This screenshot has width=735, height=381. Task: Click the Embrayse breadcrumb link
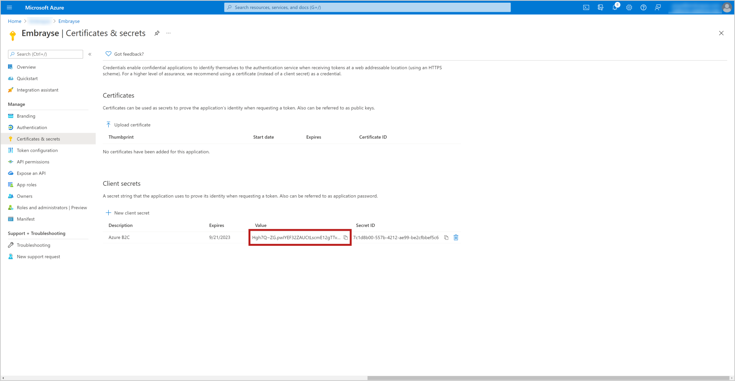click(x=69, y=21)
